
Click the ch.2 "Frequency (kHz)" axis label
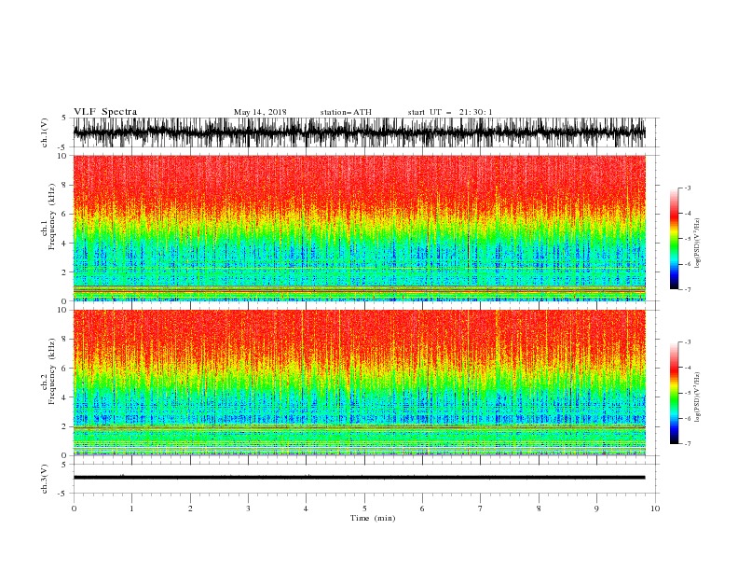click(52, 371)
